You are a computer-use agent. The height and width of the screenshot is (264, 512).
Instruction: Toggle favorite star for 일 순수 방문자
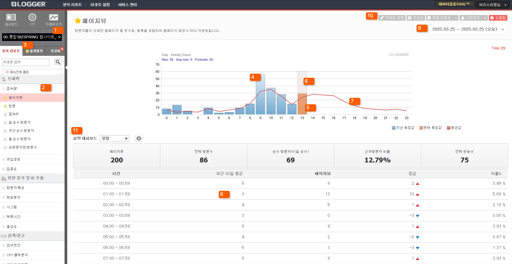point(5,122)
